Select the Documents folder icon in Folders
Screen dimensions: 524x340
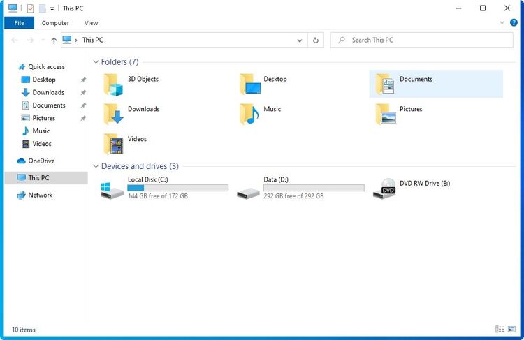point(385,84)
